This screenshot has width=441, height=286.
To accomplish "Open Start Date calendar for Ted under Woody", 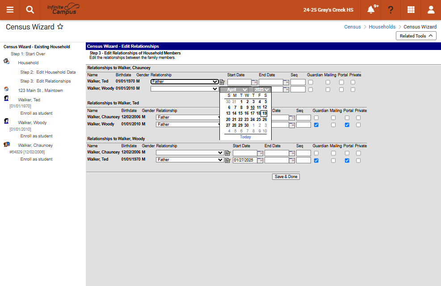I will (260, 161).
